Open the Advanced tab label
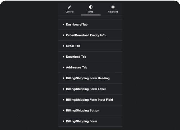Viewport: 180px width, 130px height. tap(113, 12)
